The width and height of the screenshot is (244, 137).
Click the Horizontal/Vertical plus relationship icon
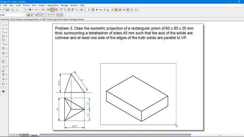coord(97,10)
